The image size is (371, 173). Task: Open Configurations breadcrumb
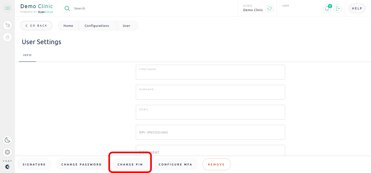point(97,26)
